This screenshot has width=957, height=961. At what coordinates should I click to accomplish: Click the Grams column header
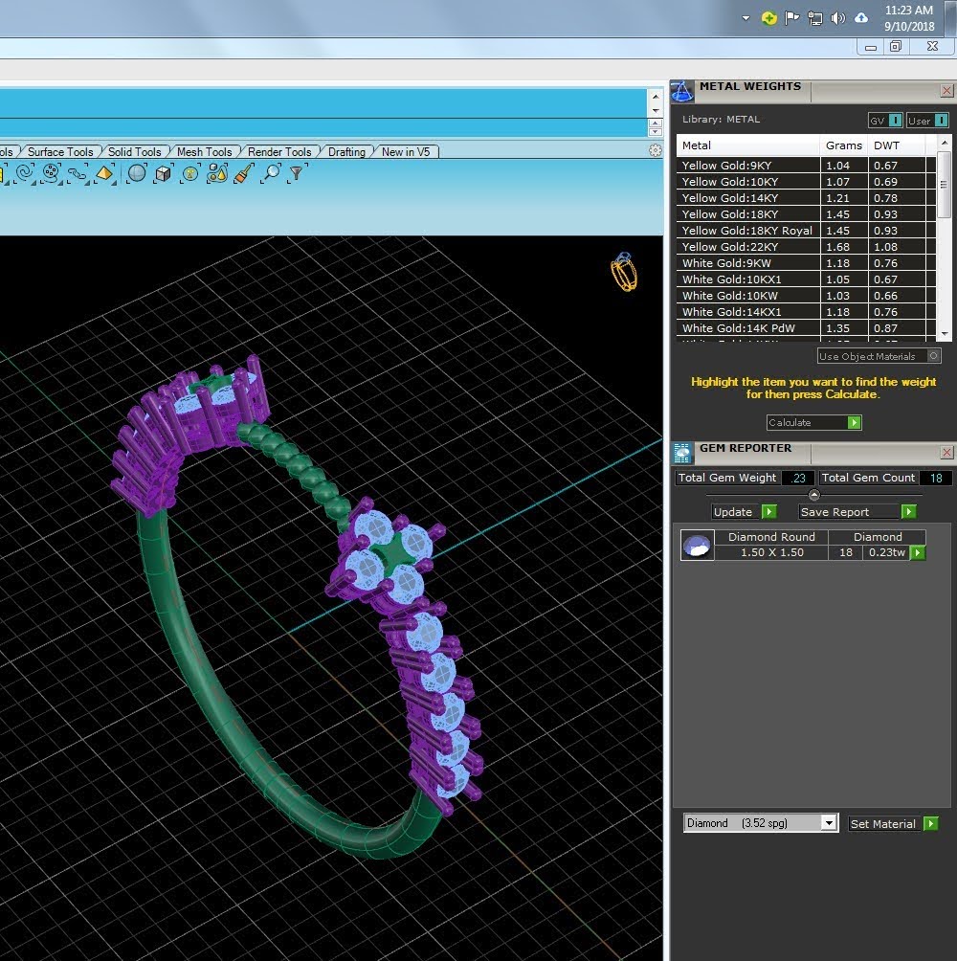click(844, 145)
